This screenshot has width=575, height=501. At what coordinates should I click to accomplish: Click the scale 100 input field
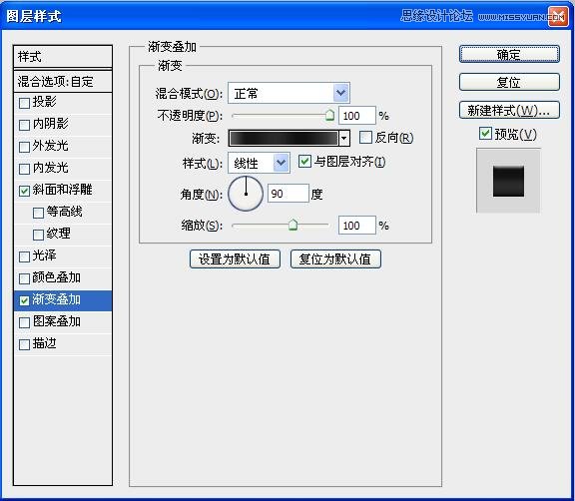click(x=356, y=226)
